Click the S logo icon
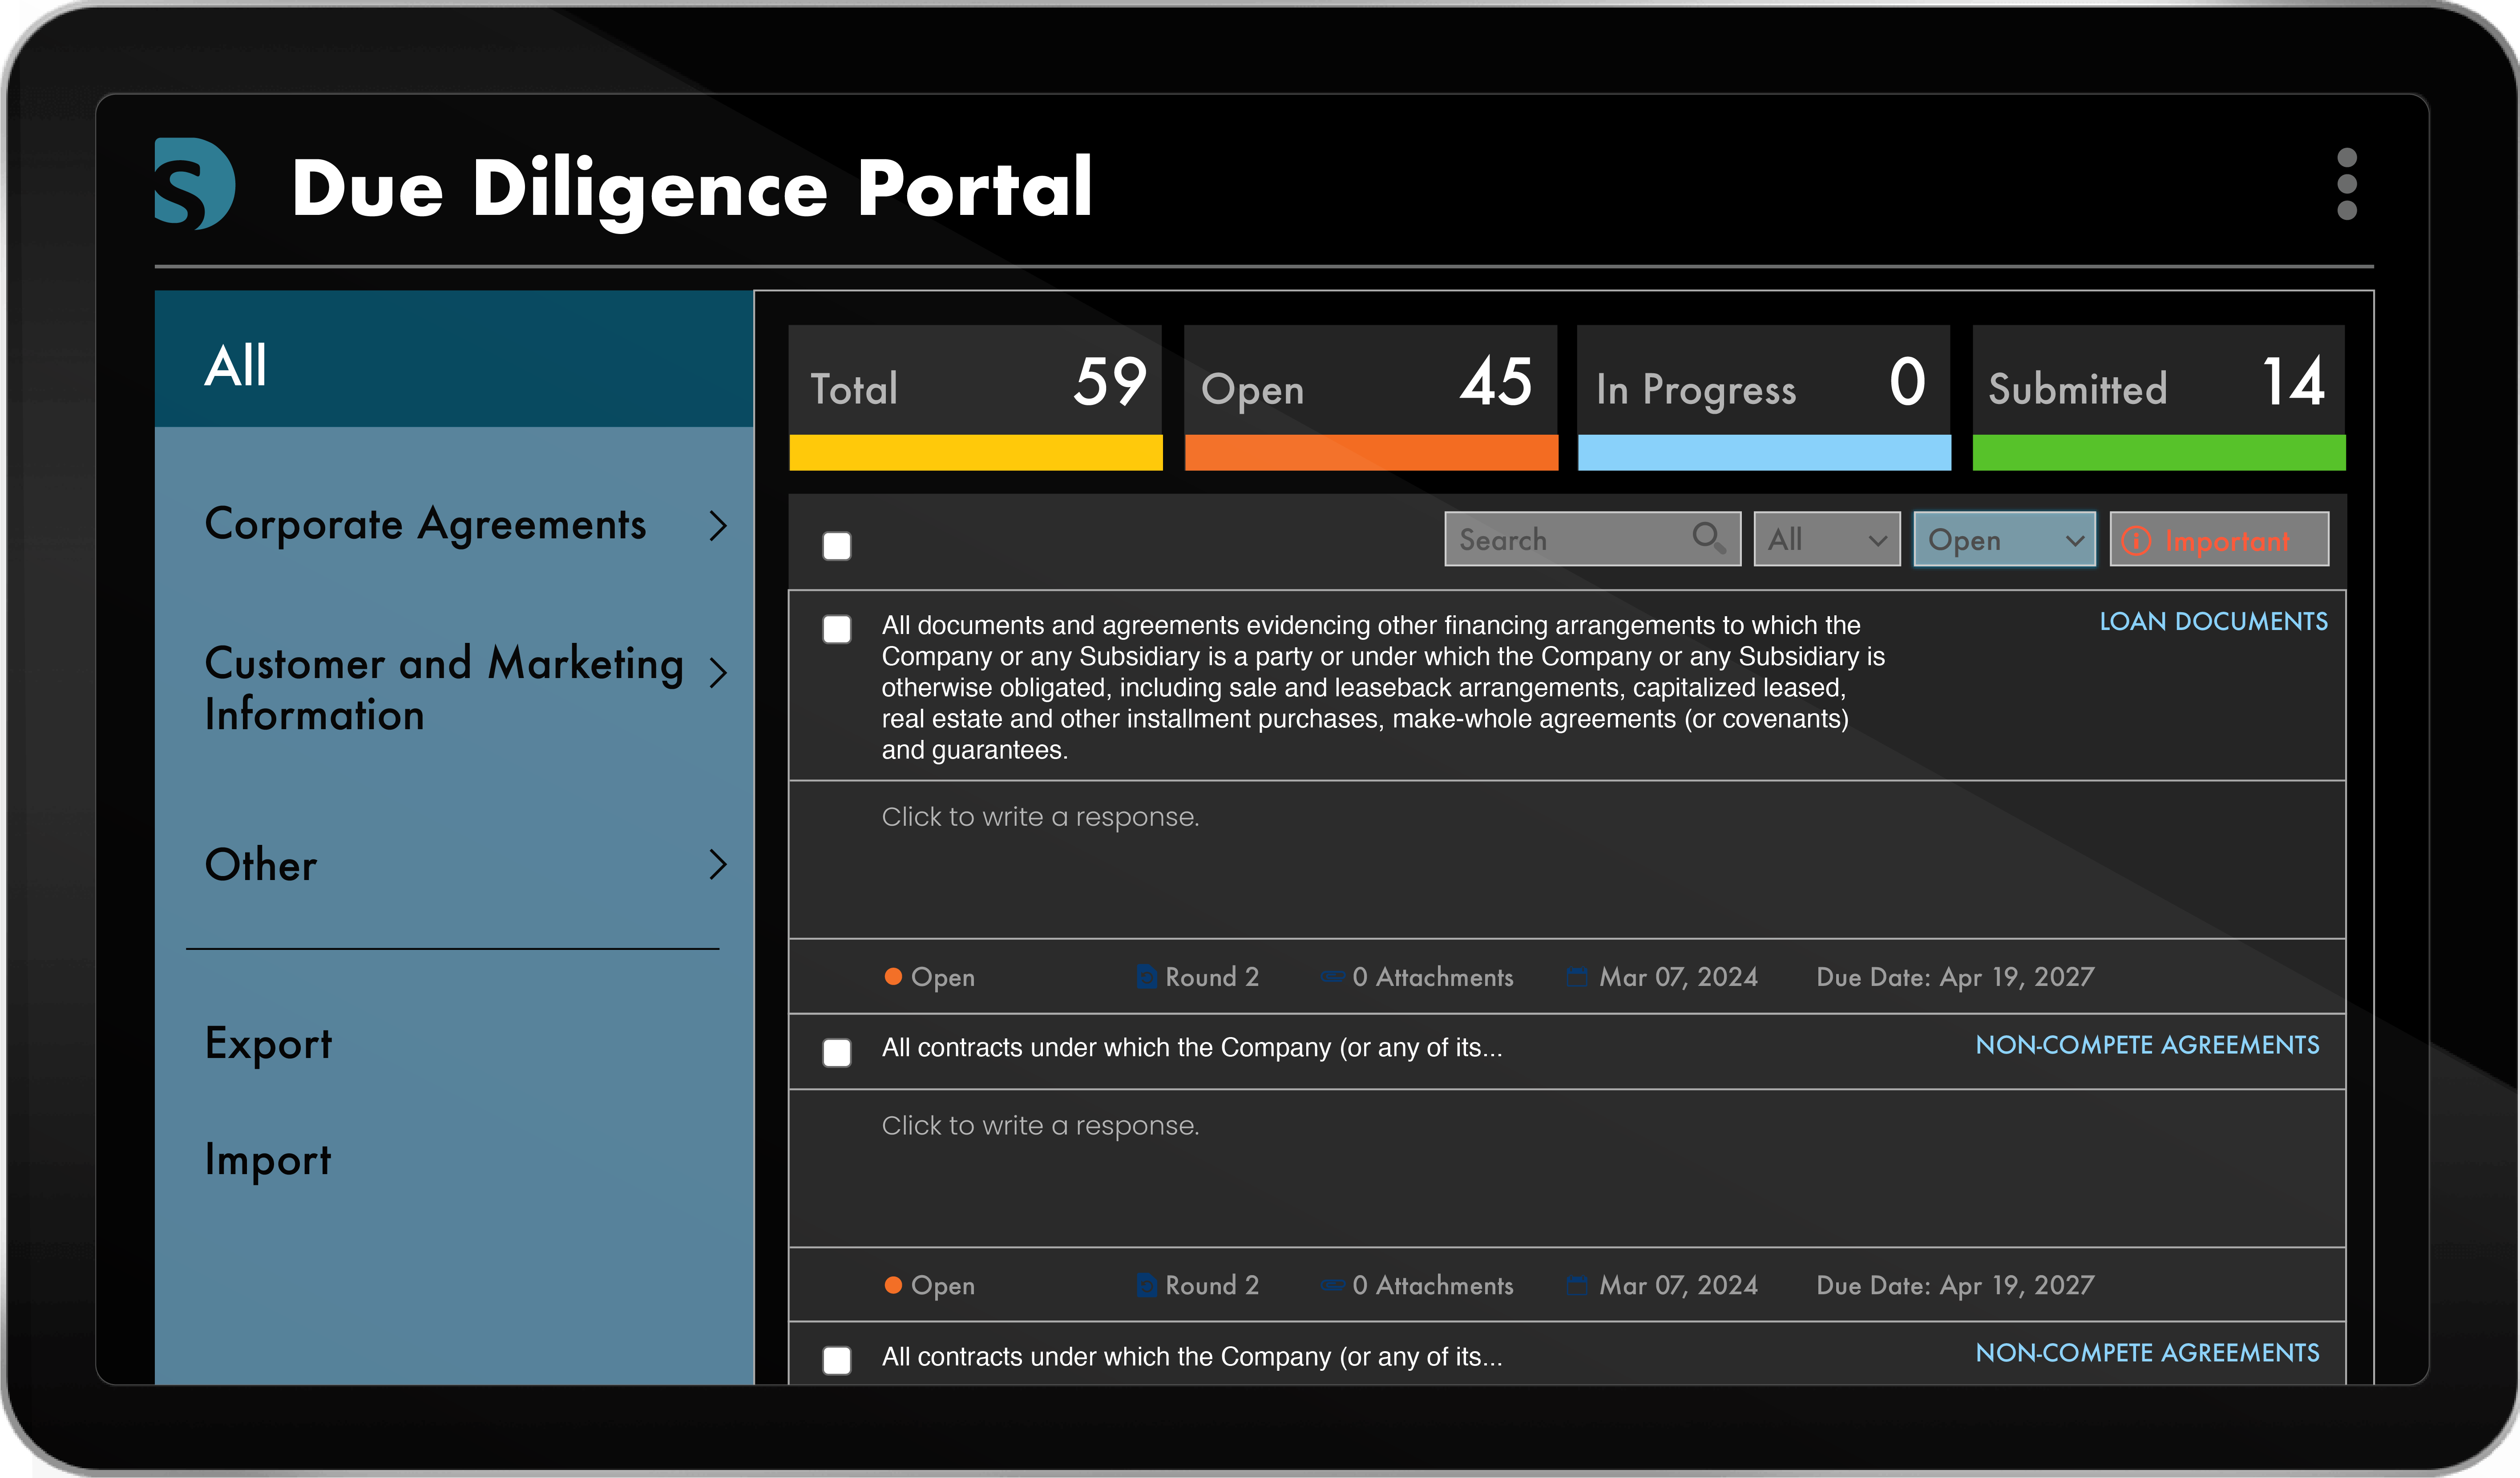Image resolution: width=2520 pixels, height=1478 pixels. [x=194, y=184]
